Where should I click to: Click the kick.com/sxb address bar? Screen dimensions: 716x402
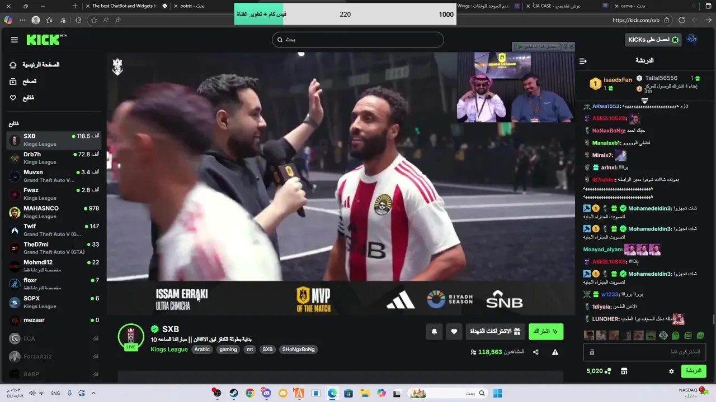click(635, 20)
